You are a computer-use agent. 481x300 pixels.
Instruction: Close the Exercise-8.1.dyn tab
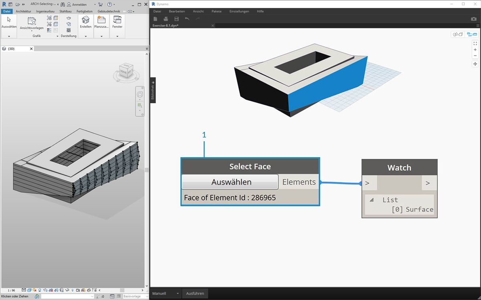(212, 26)
